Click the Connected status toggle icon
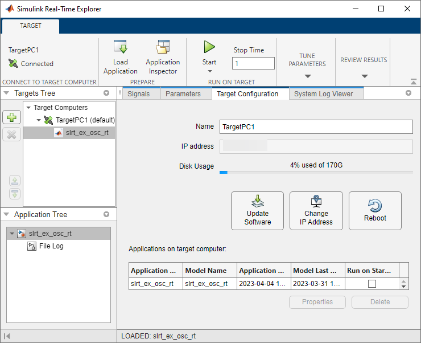Viewport: 421px width, 343px height. tap(14, 64)
